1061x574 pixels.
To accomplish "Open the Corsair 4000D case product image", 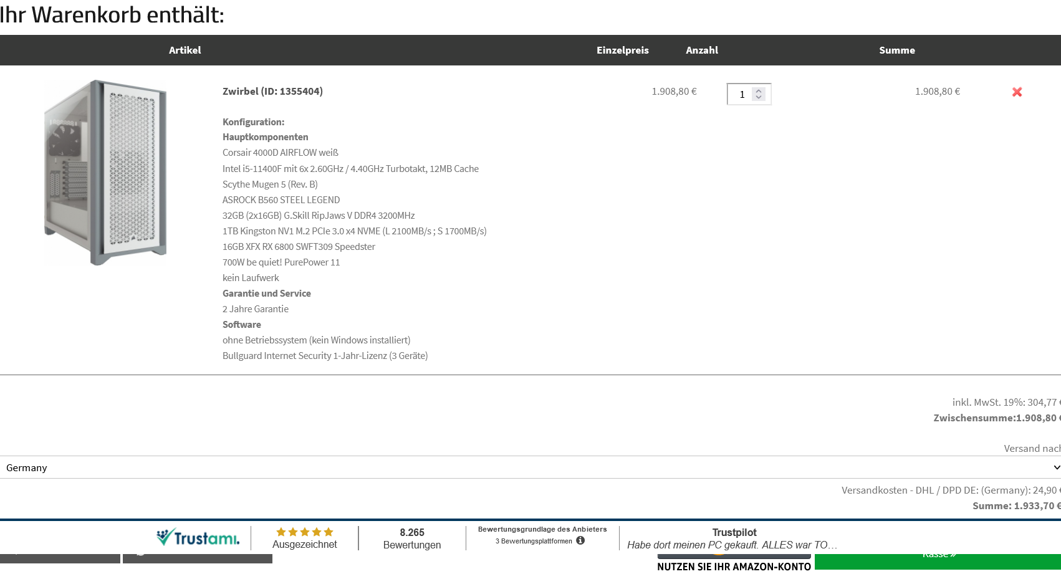I will point(105,173).
